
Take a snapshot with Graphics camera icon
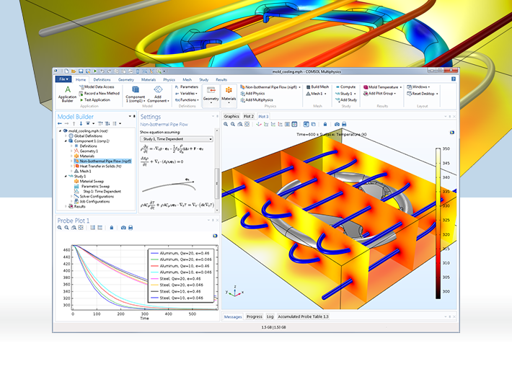(x=337, y=125)
